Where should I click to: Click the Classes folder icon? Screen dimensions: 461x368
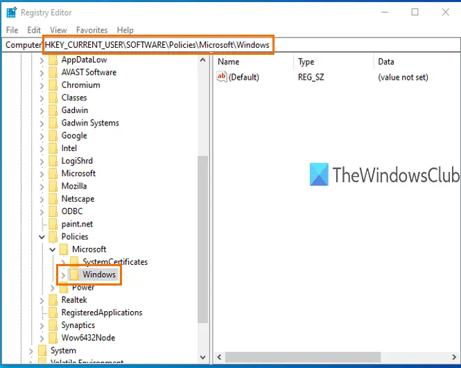(x=53, y=98)
